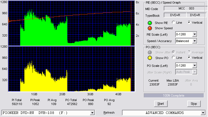This screenshot has width=208, height=117.
Task: Select Line mode for PIE graph
Action: (x=173, y=22)
